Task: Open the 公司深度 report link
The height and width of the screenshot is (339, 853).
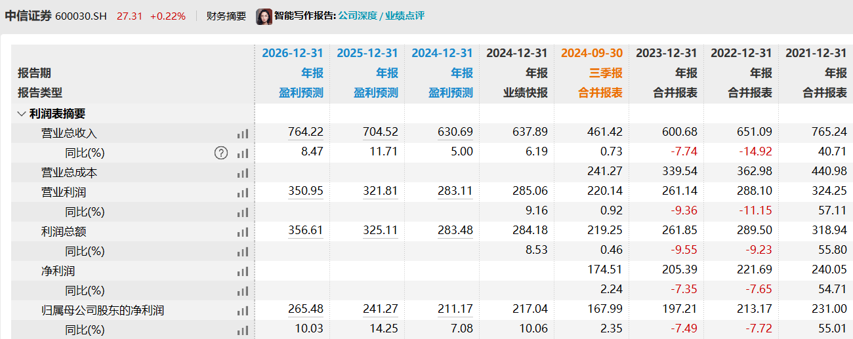Action: 358,16
